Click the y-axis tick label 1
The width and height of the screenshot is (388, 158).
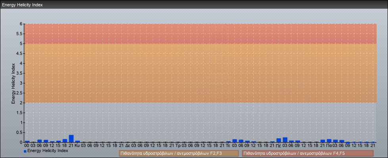tap(21, 122)
